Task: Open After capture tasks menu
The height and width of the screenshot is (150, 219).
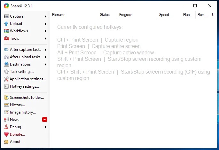Action: pyautogui.click(x=26, y=50)
